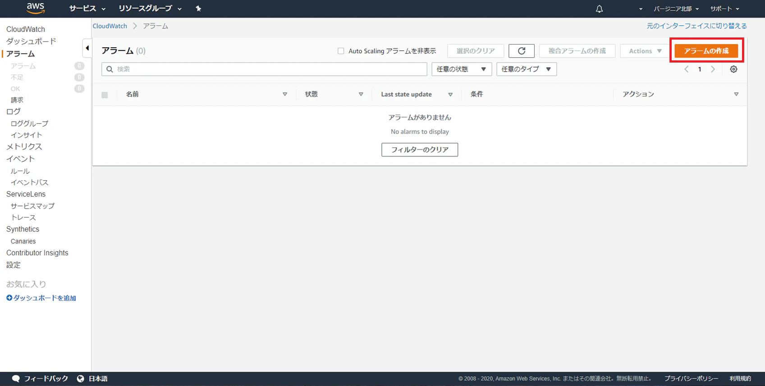Select the 不足 alarm state item
This screenshot has width=765, height=386.
pos(17,77)
